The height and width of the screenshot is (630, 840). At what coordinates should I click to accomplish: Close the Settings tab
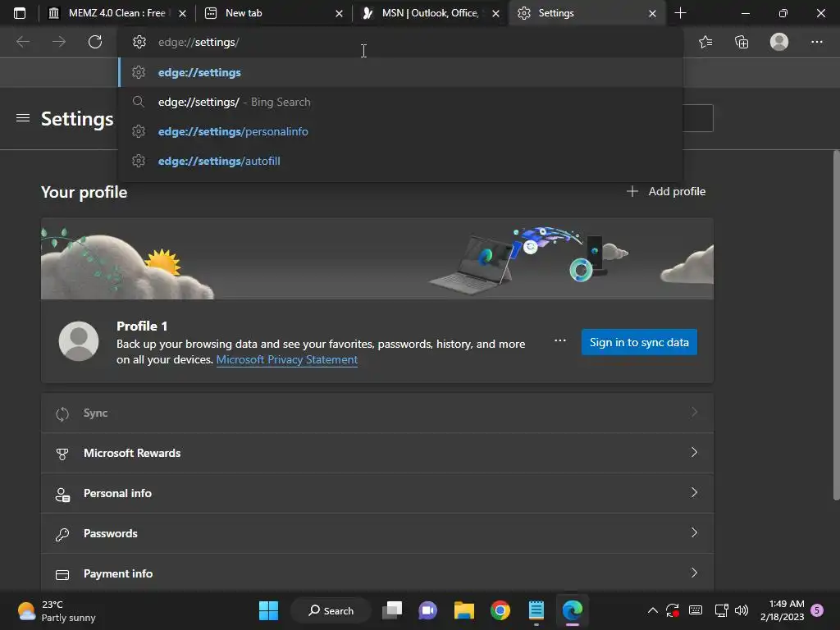(x=652, y=13)
